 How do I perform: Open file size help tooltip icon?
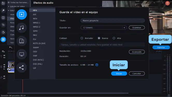click(x=97, y=65)
